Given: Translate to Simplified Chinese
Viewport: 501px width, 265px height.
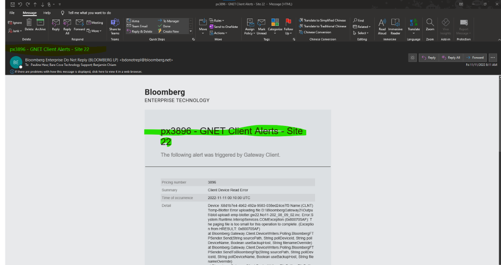Looking at the screenshot, I should click(322, 20).
